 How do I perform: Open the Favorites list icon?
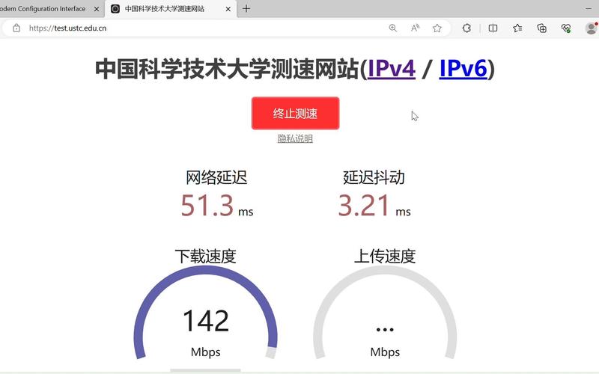click(x=517, y=28)
